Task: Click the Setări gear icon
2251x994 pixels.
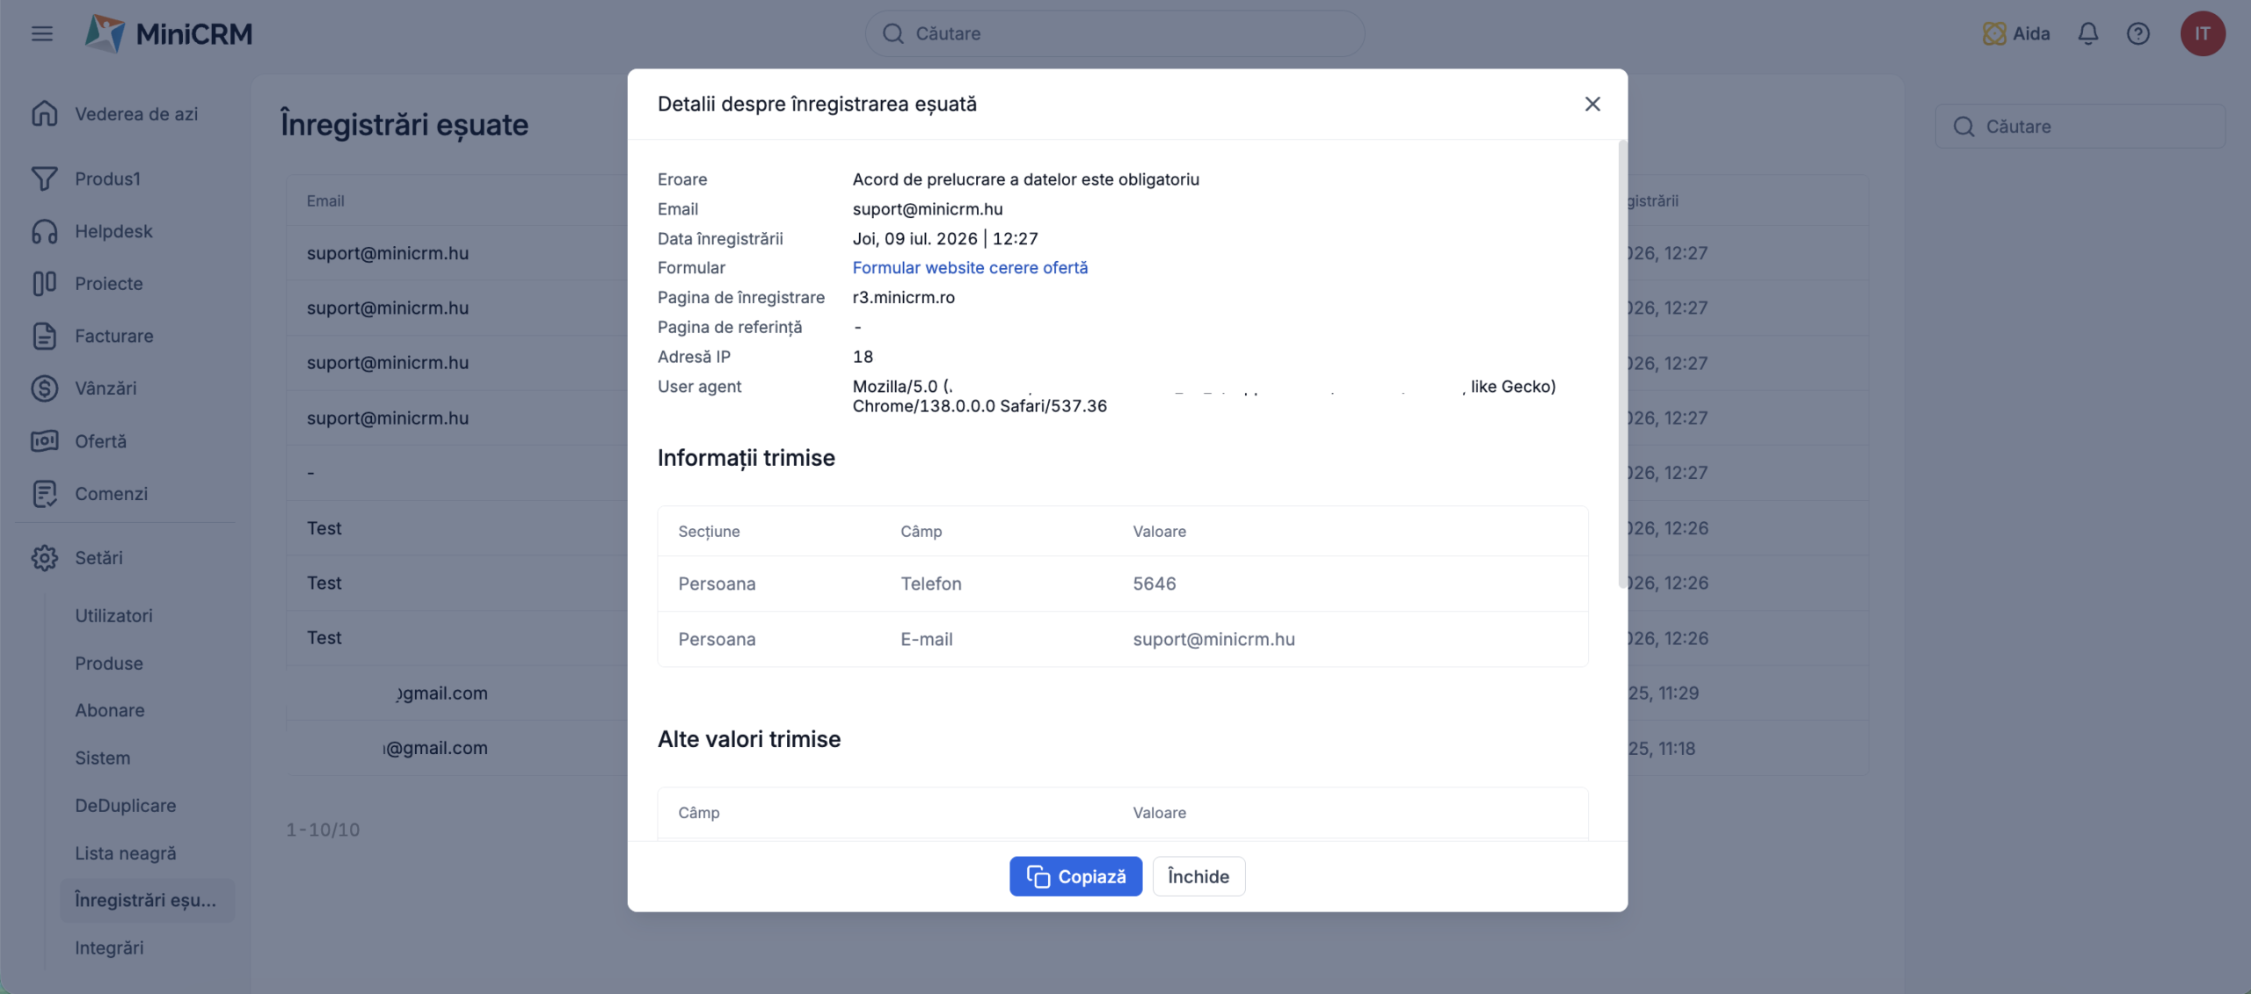Action: [44, 557]
